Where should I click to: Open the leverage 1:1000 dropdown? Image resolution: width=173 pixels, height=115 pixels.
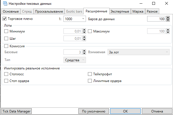[x=75, y=19]
